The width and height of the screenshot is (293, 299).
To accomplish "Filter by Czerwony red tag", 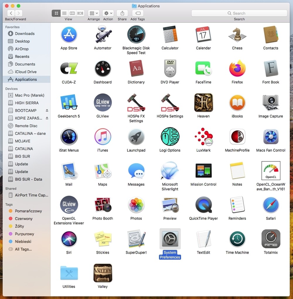I will pyautogui.click(x=26, y=218).
